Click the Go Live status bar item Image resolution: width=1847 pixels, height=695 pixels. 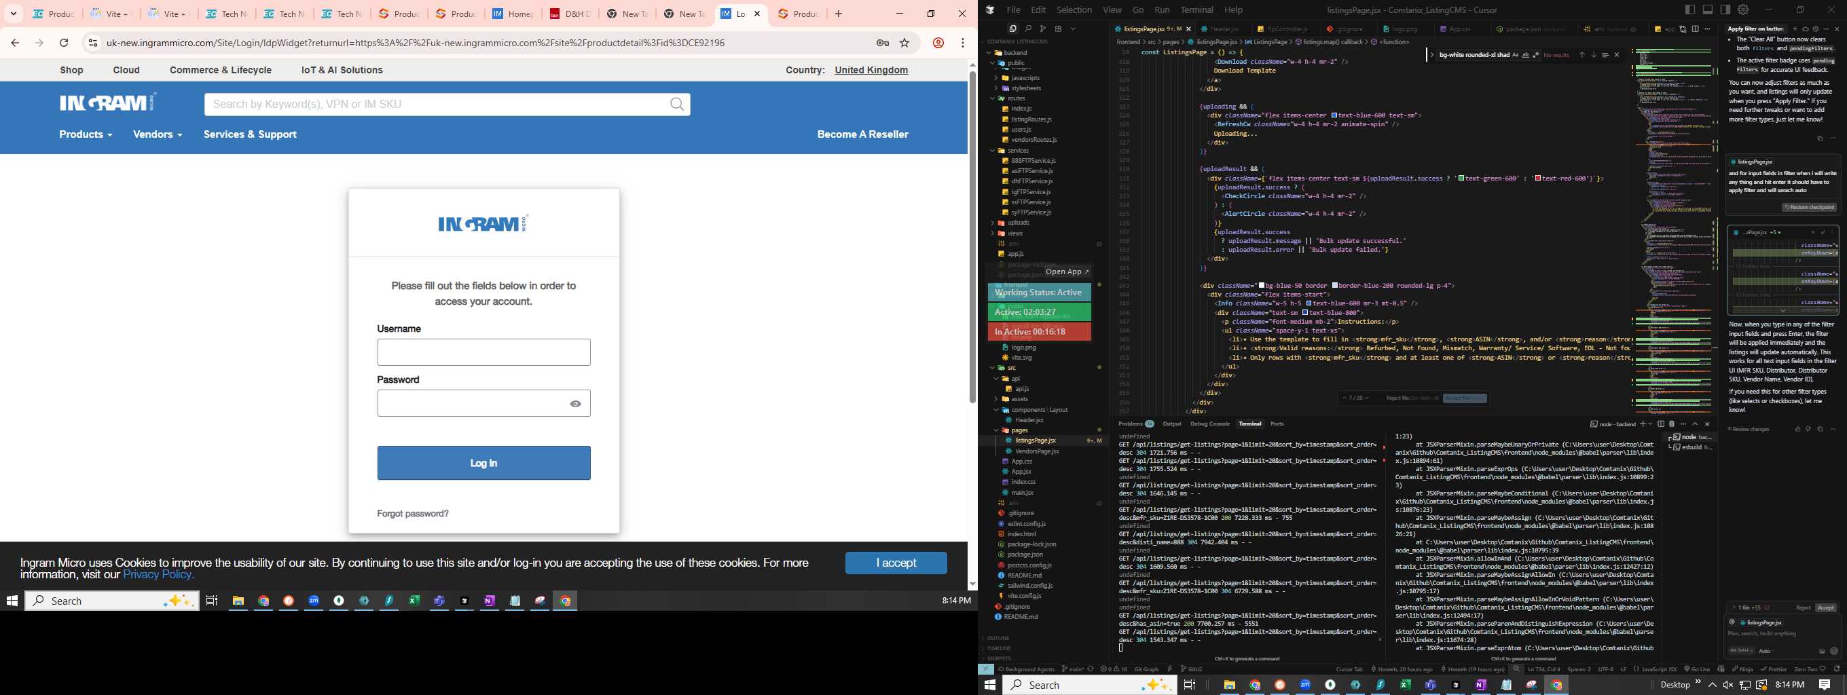point(1697,669)
